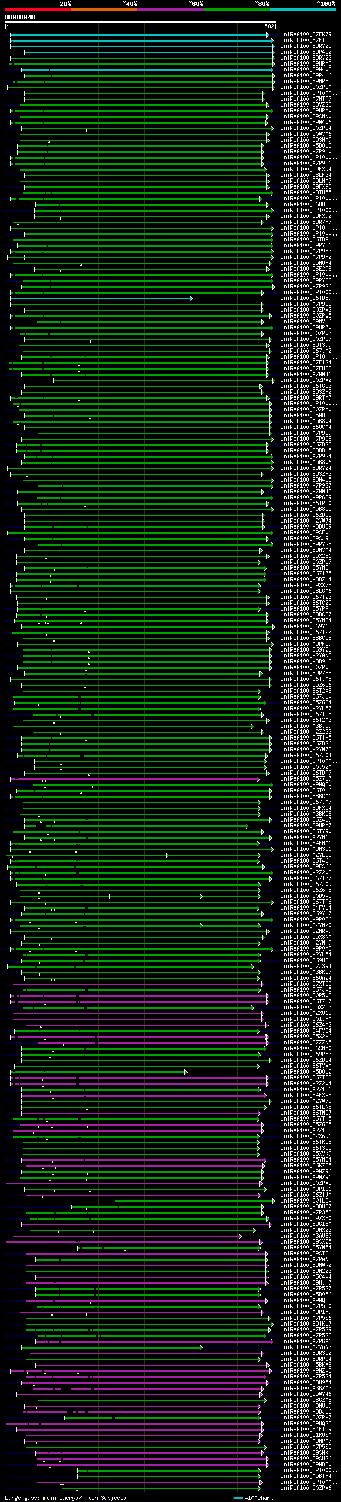Click the white query sequence bar

141,22
